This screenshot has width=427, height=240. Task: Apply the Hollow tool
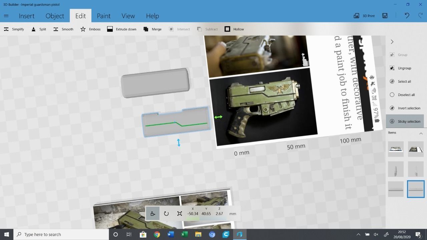click(234, 29)
